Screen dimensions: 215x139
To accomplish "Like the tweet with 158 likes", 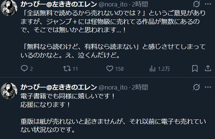I will [x=110, y=69].
